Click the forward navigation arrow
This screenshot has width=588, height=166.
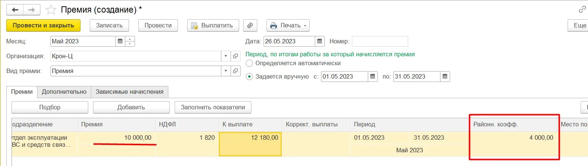click(32, 10)
